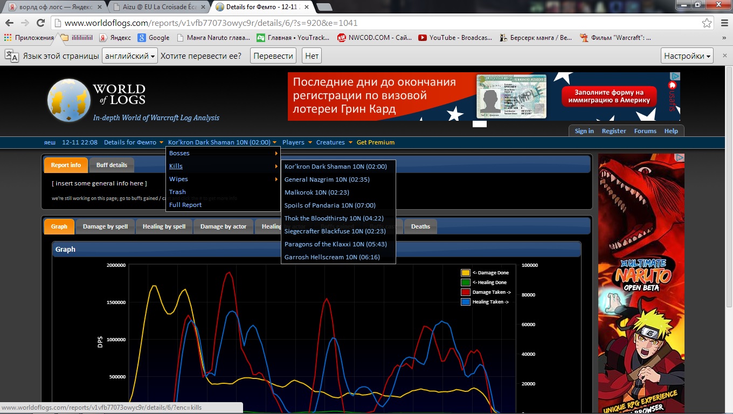Switch to the Buff details tab
733x414 pixels.
pos(112,165)
